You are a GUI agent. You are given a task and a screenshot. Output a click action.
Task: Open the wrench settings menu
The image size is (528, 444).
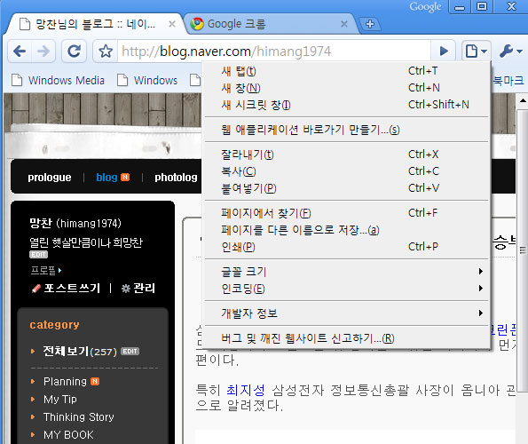[x=510, y=52]
